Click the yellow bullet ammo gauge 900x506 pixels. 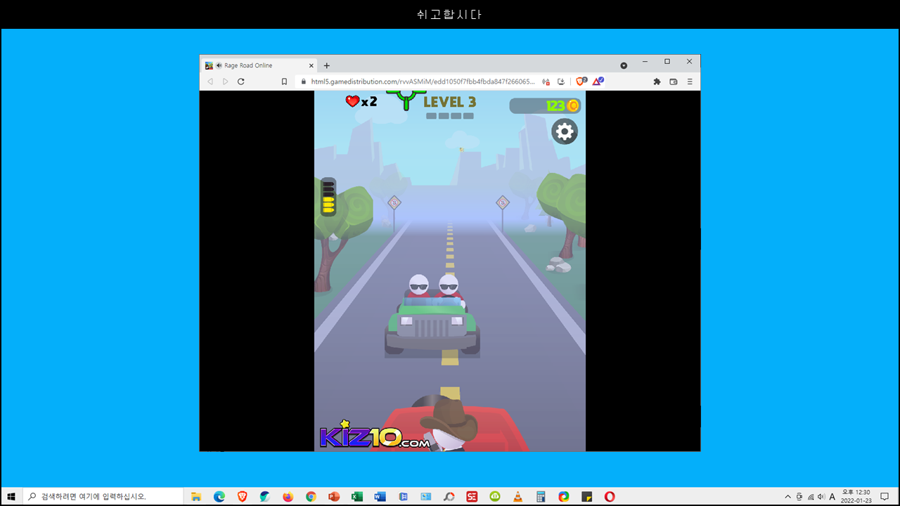328,197
